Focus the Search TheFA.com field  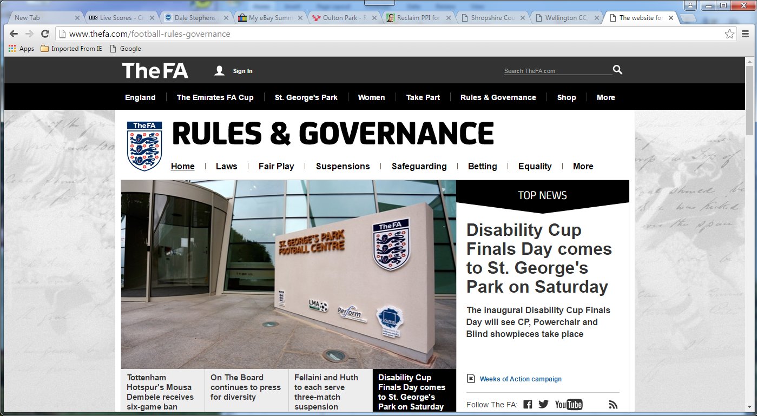click(557, 71)
